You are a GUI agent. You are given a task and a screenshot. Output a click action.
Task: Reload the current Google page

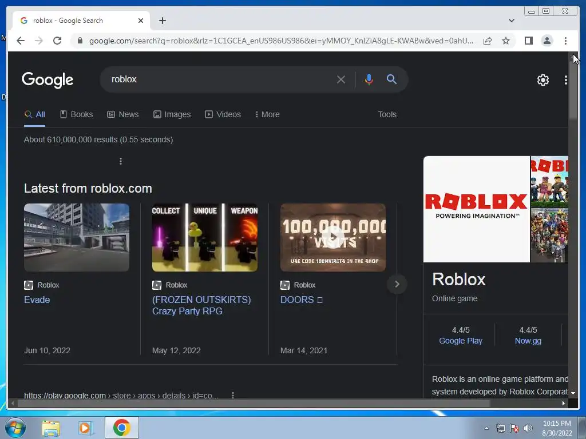click(57, 41)
